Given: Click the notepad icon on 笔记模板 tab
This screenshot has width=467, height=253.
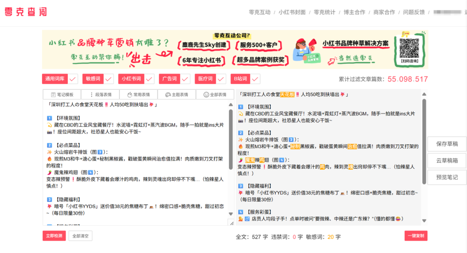Looking at the screenshot, I should point(53,94).
